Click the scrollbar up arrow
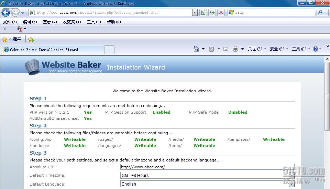The height and width of the screenshot is (189, 330). click(327, 59)
